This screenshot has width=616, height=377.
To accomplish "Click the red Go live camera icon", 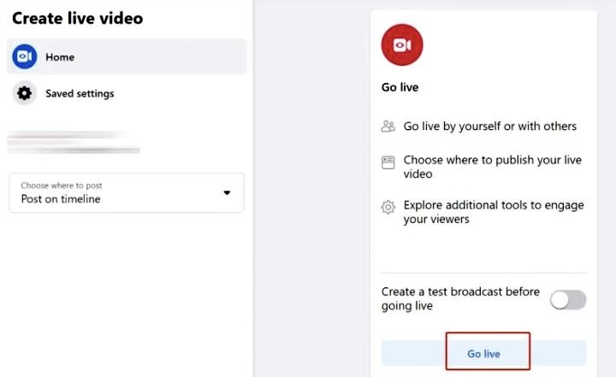I will (x=402, y=45).
